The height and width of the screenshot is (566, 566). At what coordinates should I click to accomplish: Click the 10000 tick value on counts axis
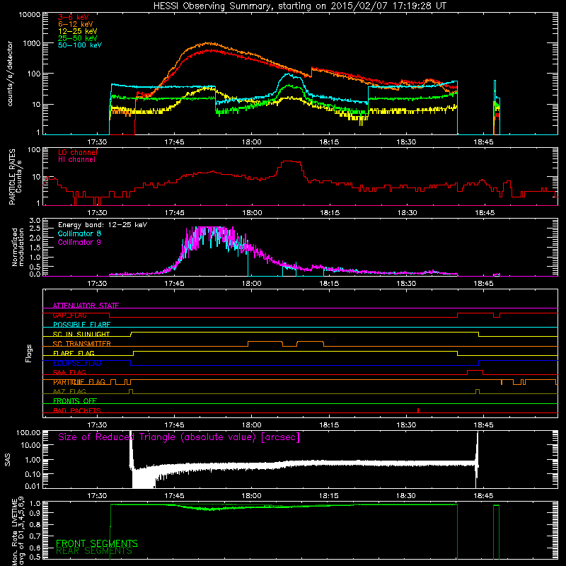click(x=29, y=14)
